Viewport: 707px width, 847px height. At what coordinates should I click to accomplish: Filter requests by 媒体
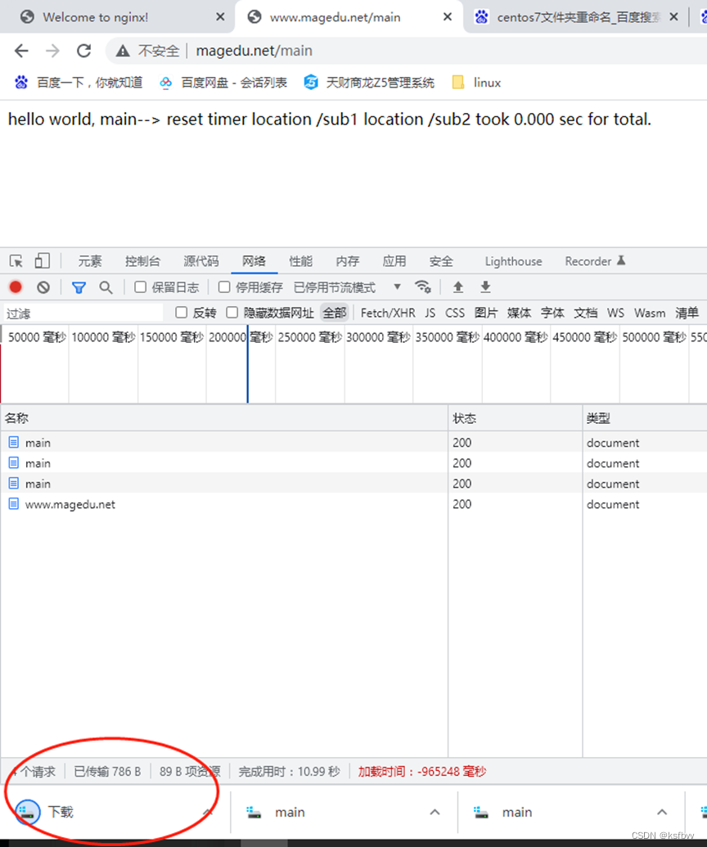[519, 313]
